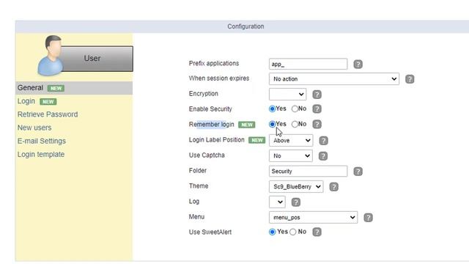Open the Theme dropdown showing Sc9_BlueBerry
Image resolution: width=469 pixels, height=264 pixels.
click(x=296, y=186)
